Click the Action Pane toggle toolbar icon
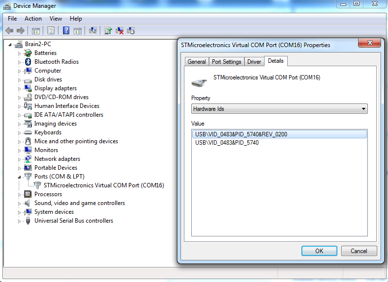Image resolution: width=388 pixels, height=282 pixels. (x=78, y=31)
